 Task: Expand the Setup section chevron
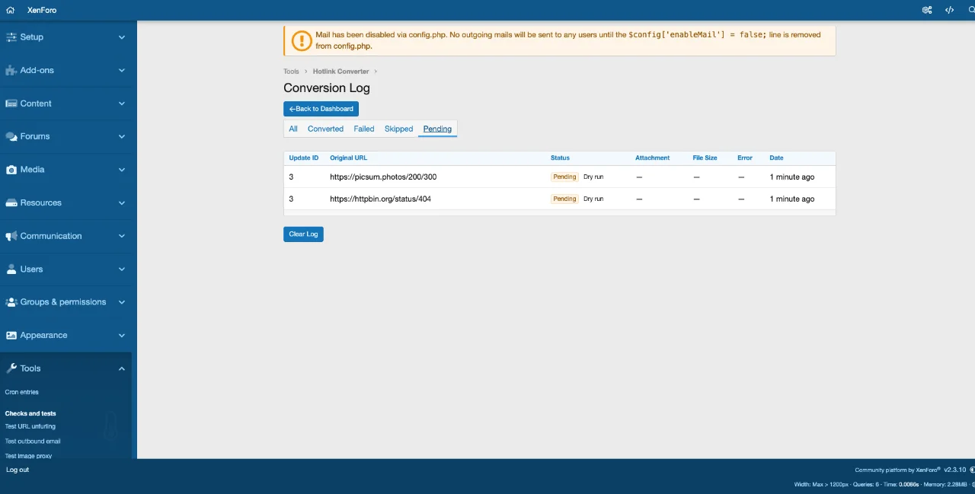(122, 37)
